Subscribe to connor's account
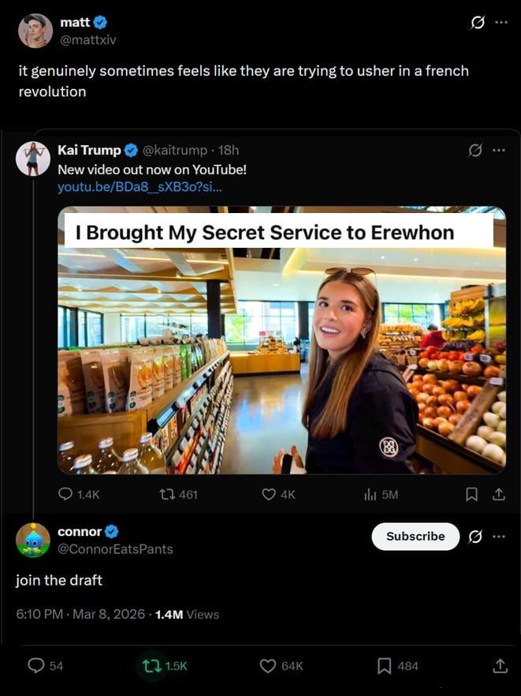Viewport: 521px width, 696px height. tap(415, 537)
